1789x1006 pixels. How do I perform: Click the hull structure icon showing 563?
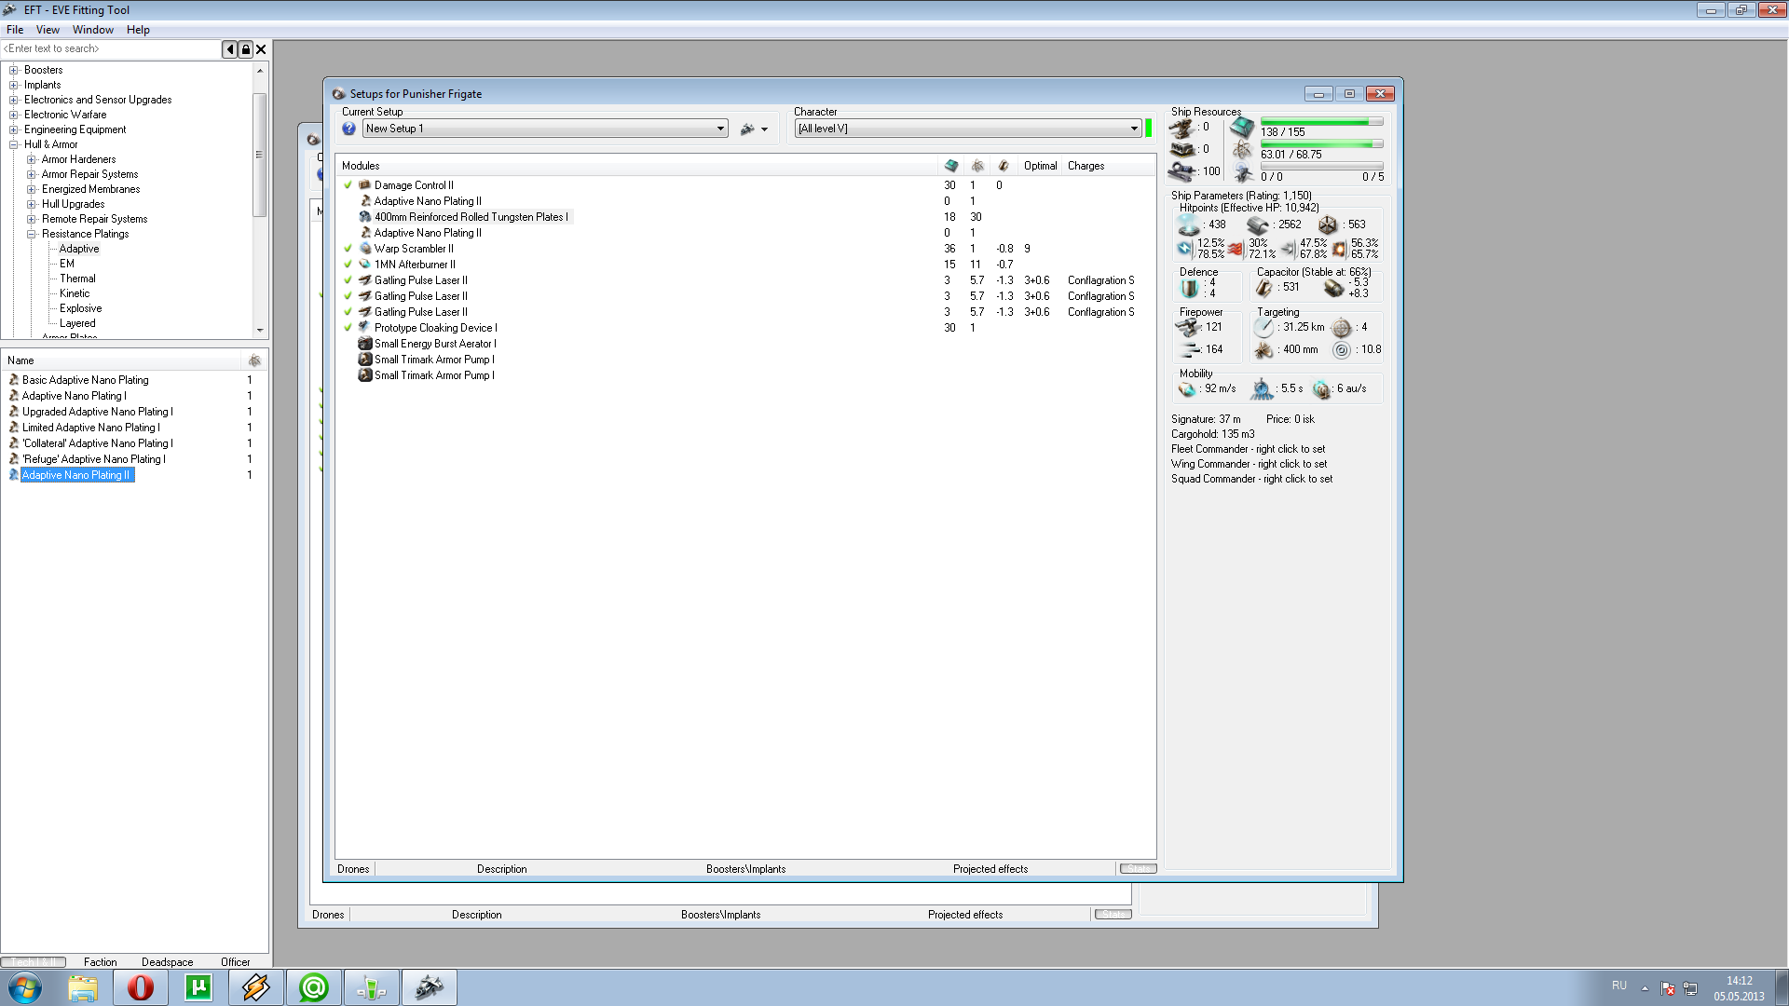[1328, 225]
